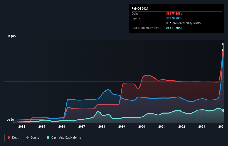
Task: Click the 2017 x-axis label
Action: (x=82, y=127)
